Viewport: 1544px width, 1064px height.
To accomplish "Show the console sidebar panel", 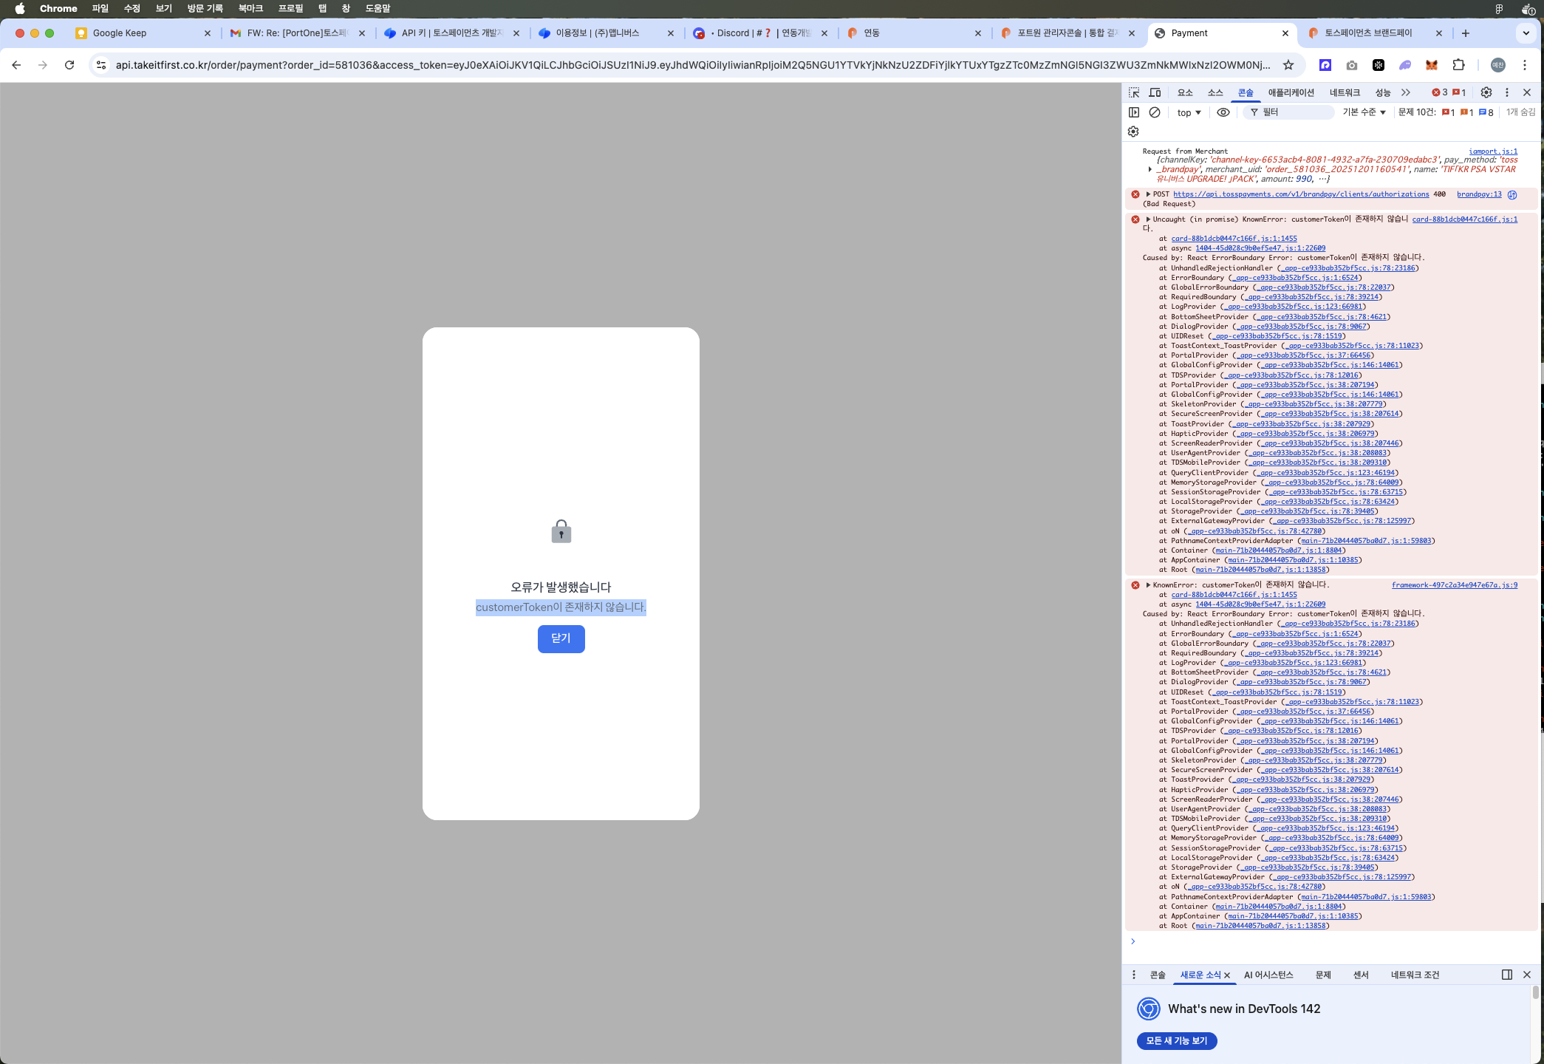I will (x=1134, y=112).
